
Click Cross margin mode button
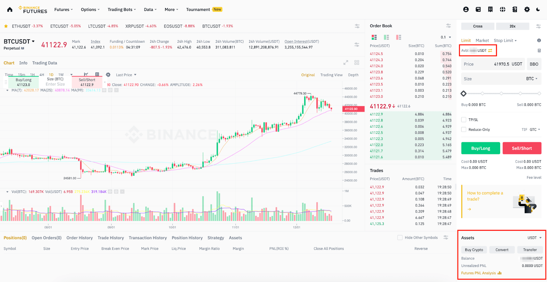[478, 26]
